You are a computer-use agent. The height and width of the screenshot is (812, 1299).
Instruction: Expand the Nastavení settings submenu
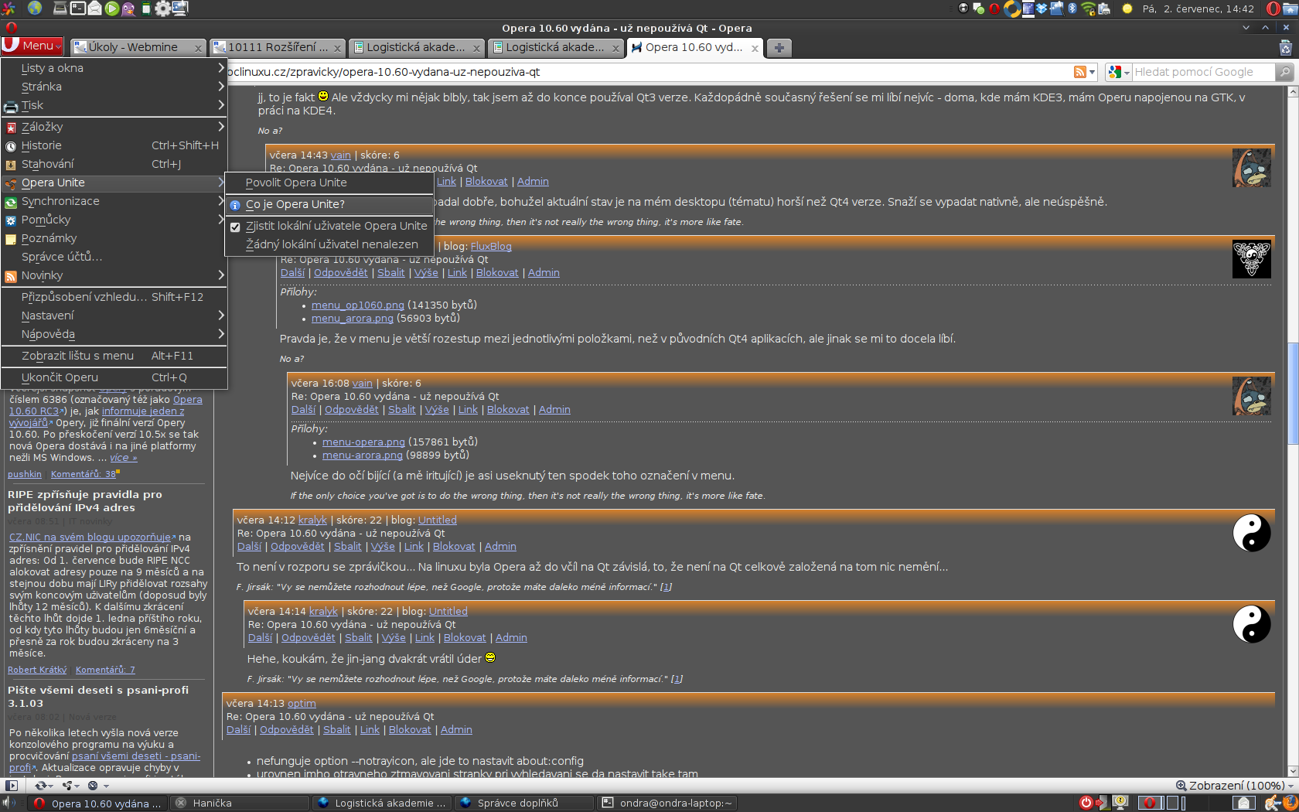click(114, 316)
